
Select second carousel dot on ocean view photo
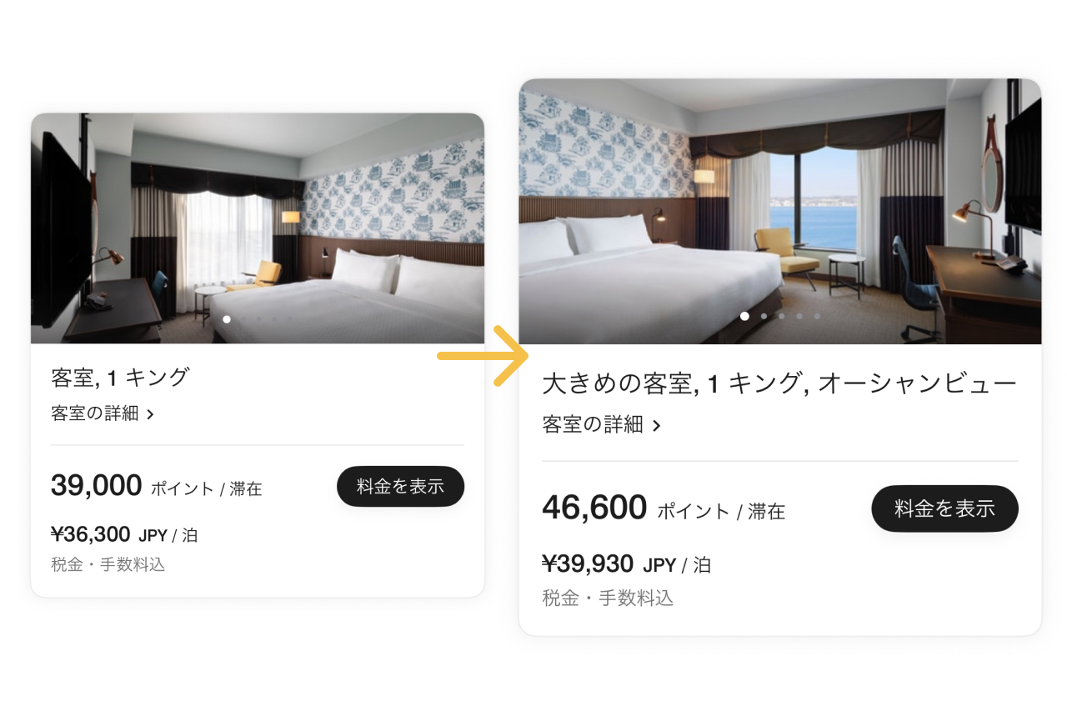click(764, 316)
